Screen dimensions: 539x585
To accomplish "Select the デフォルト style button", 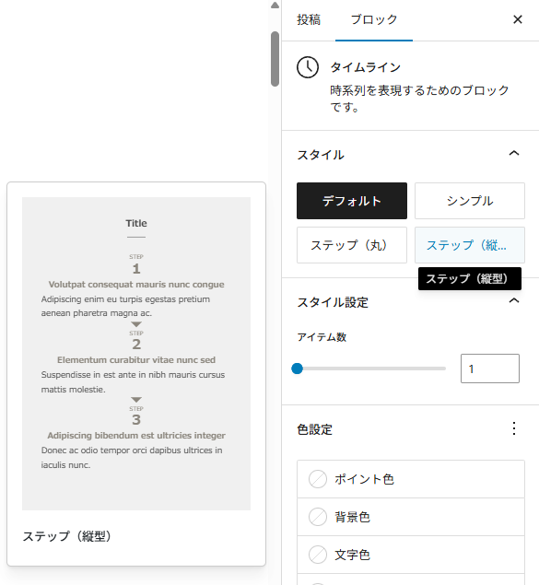I will point(352,201).
